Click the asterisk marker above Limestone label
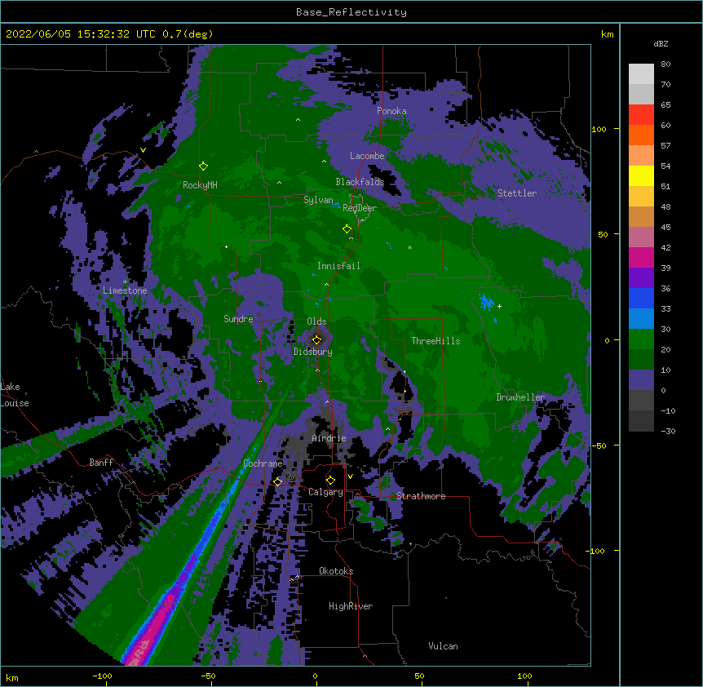The height and width of the screenshot is (687, 703). 125,282
